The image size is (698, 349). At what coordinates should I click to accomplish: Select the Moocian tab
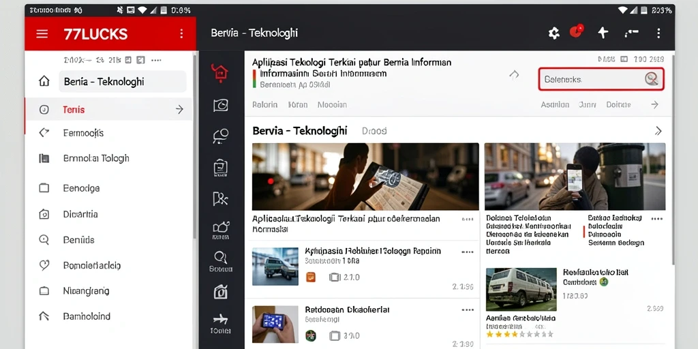[332, 104]
